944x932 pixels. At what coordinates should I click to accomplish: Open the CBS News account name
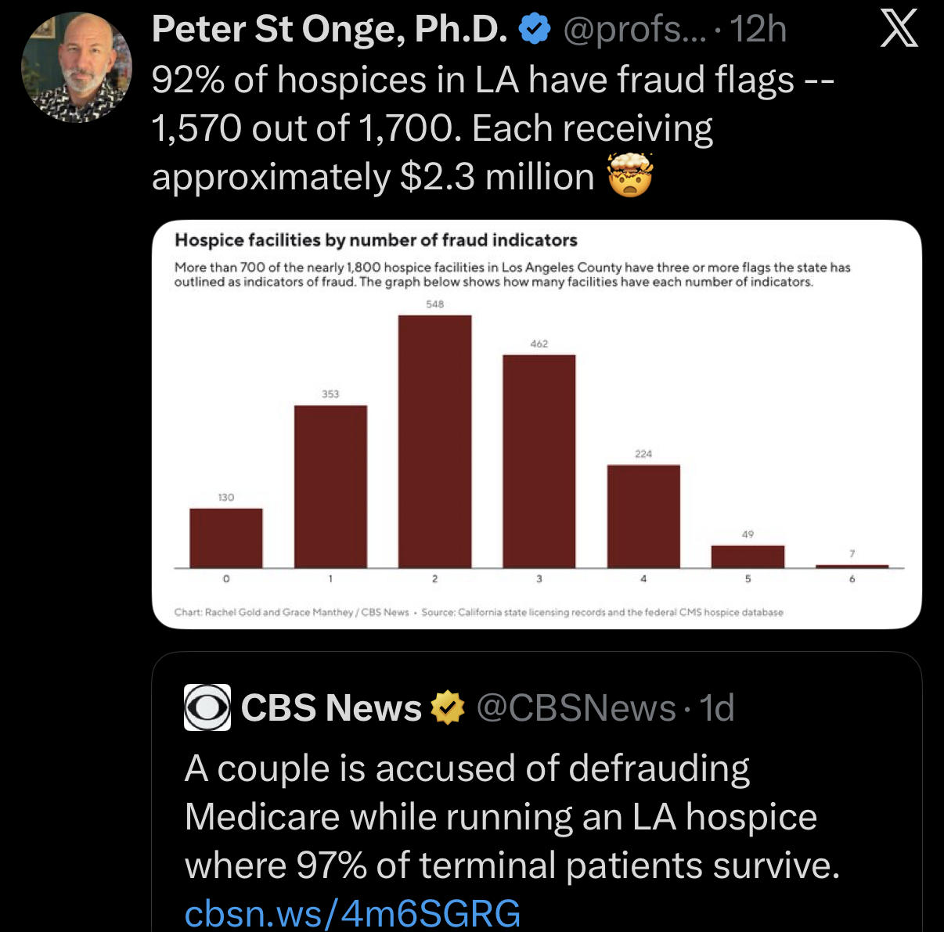[331, 707]
